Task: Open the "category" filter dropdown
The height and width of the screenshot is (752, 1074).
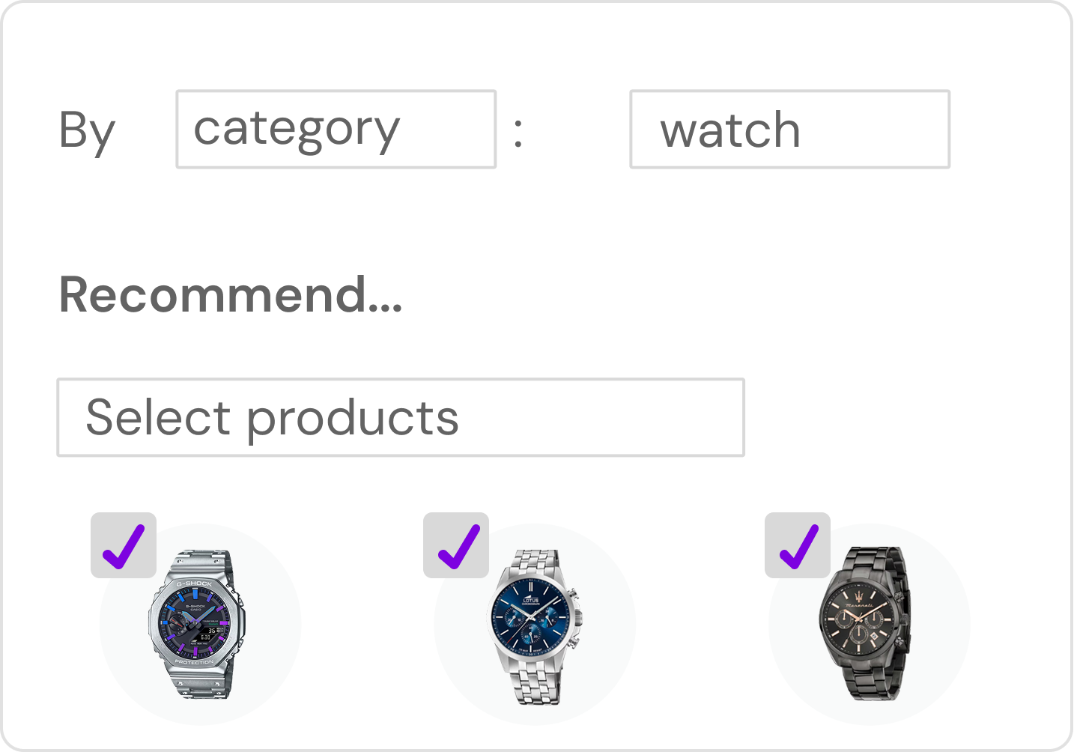Action: (336, 130)
